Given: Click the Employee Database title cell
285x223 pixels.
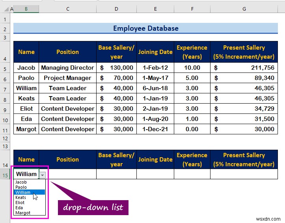Looking at the screenshot, I should tap(145, 28).
